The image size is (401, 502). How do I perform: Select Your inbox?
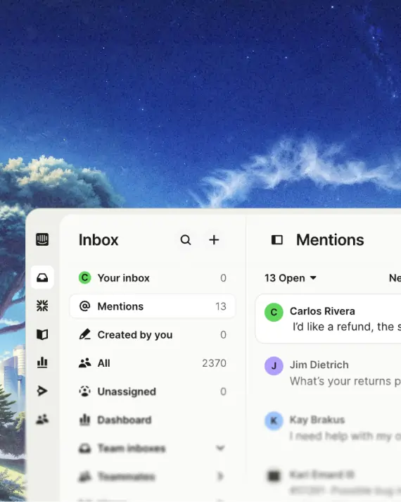coord(152,278)
